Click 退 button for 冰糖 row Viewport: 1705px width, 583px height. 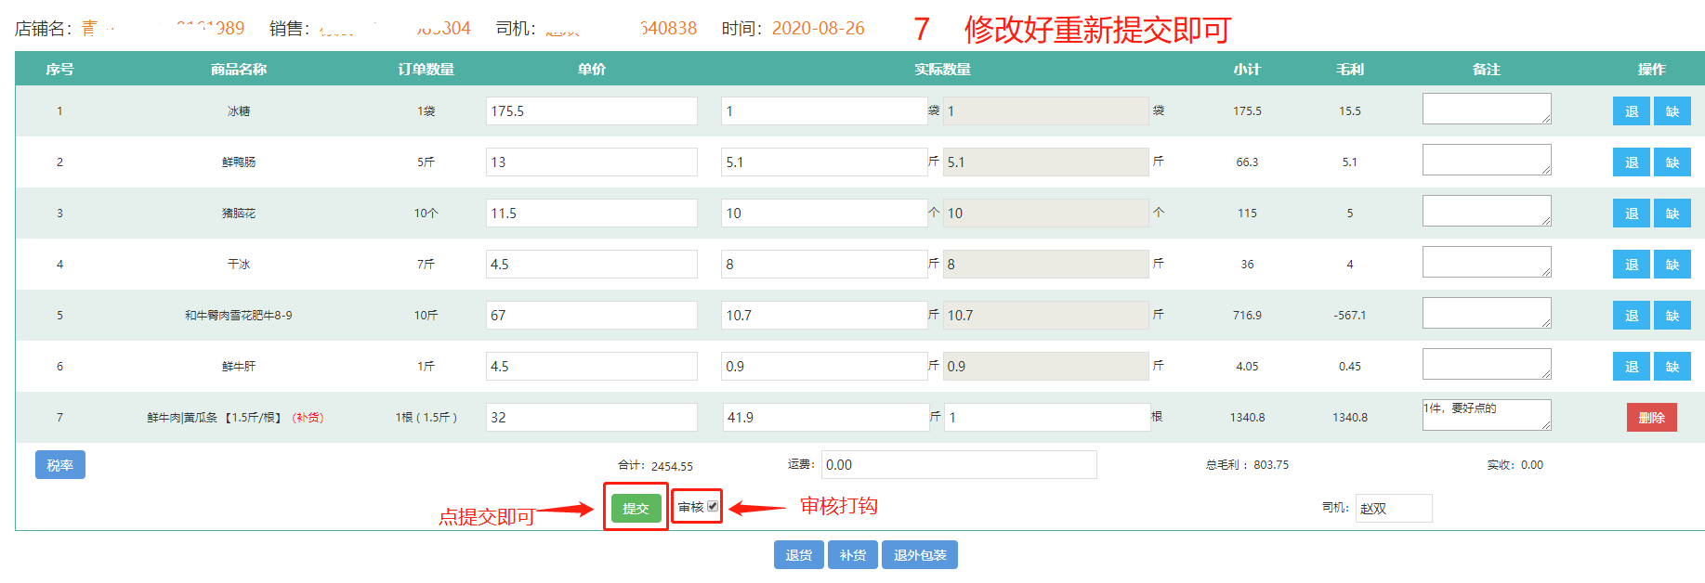[x=1631, y=111]
